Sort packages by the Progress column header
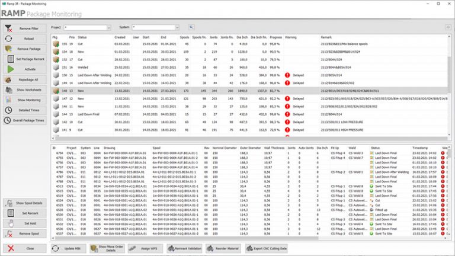 [x=275, y=37]
